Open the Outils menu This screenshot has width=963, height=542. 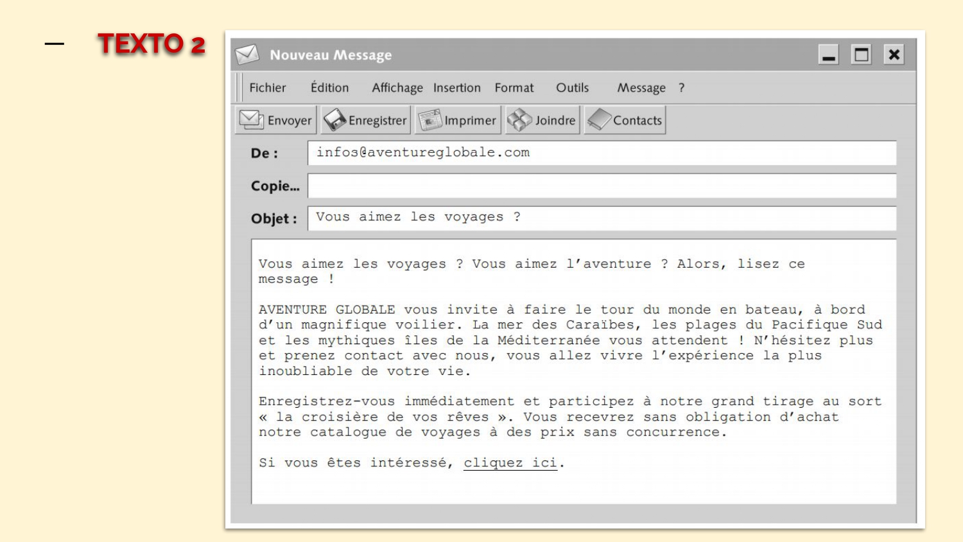click(x=573, y=88)
